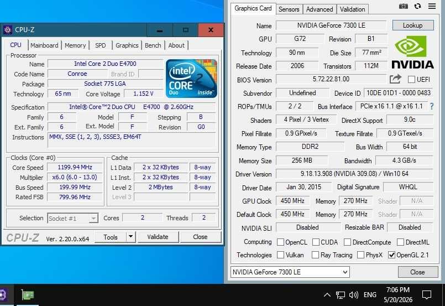
Task: Open the notification center icon
Action: coord(427,295)
